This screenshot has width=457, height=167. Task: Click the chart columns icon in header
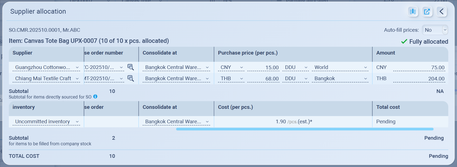pos(413,11)
